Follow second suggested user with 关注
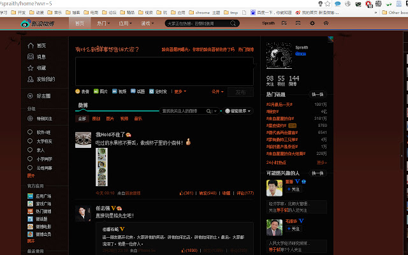Screen dimensions: 408x255 point(293,229)
